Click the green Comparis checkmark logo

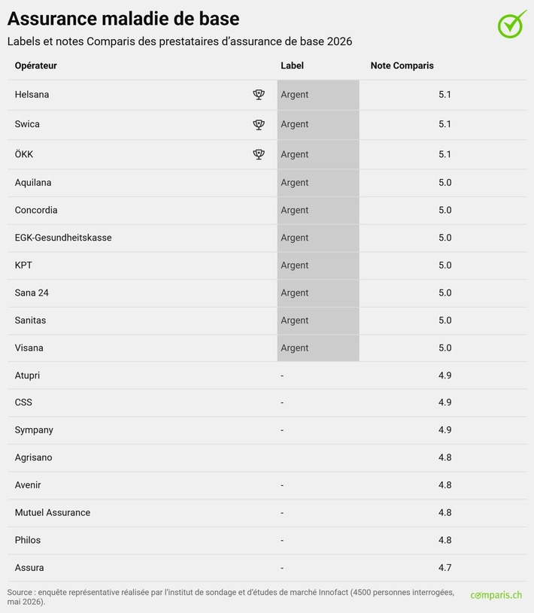(511, 24)
